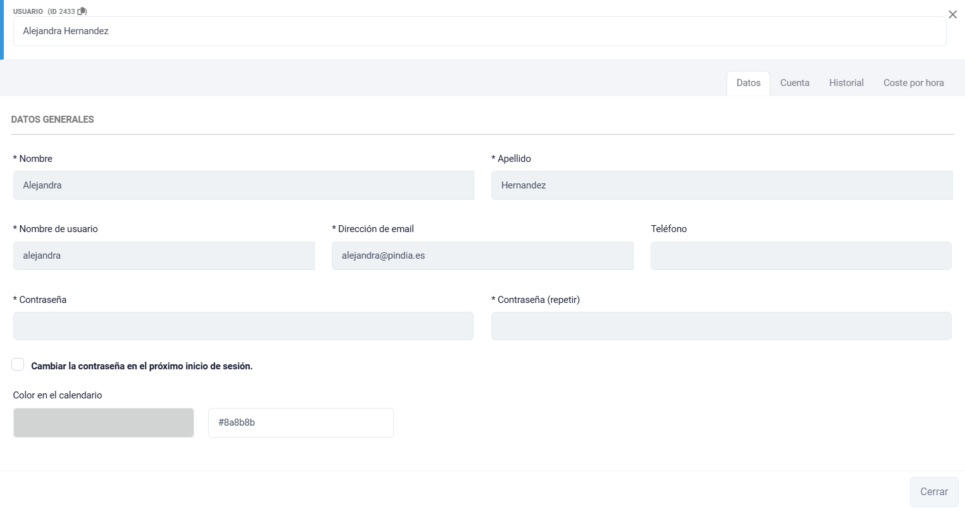Image resolution: width=965 pixels, height=511 pixels.
Task: Click the Nombre field containing Alejandra
Action: tap(243, 185)
